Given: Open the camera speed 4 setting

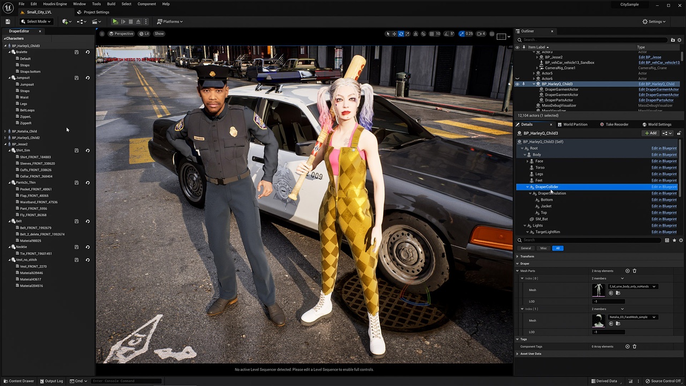Looking at the screenshot, I should [x=481, y=34].
